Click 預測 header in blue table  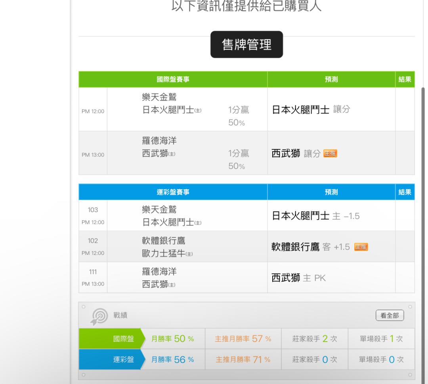(x=331, y=192)
